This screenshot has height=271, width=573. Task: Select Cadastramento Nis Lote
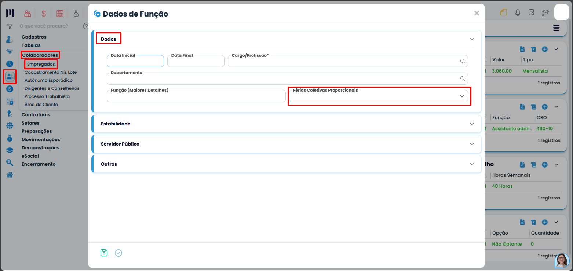click(x=51, y=72)
